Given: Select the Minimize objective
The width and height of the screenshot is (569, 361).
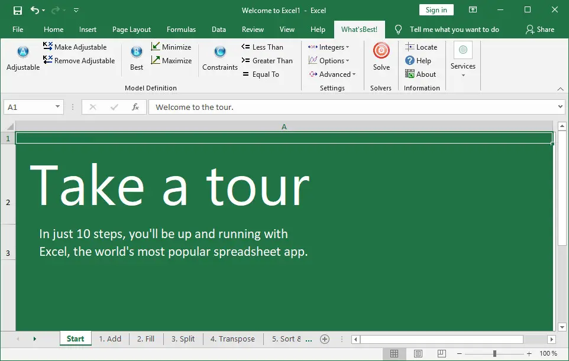Looking at the screenshot, I should [172, 47].
